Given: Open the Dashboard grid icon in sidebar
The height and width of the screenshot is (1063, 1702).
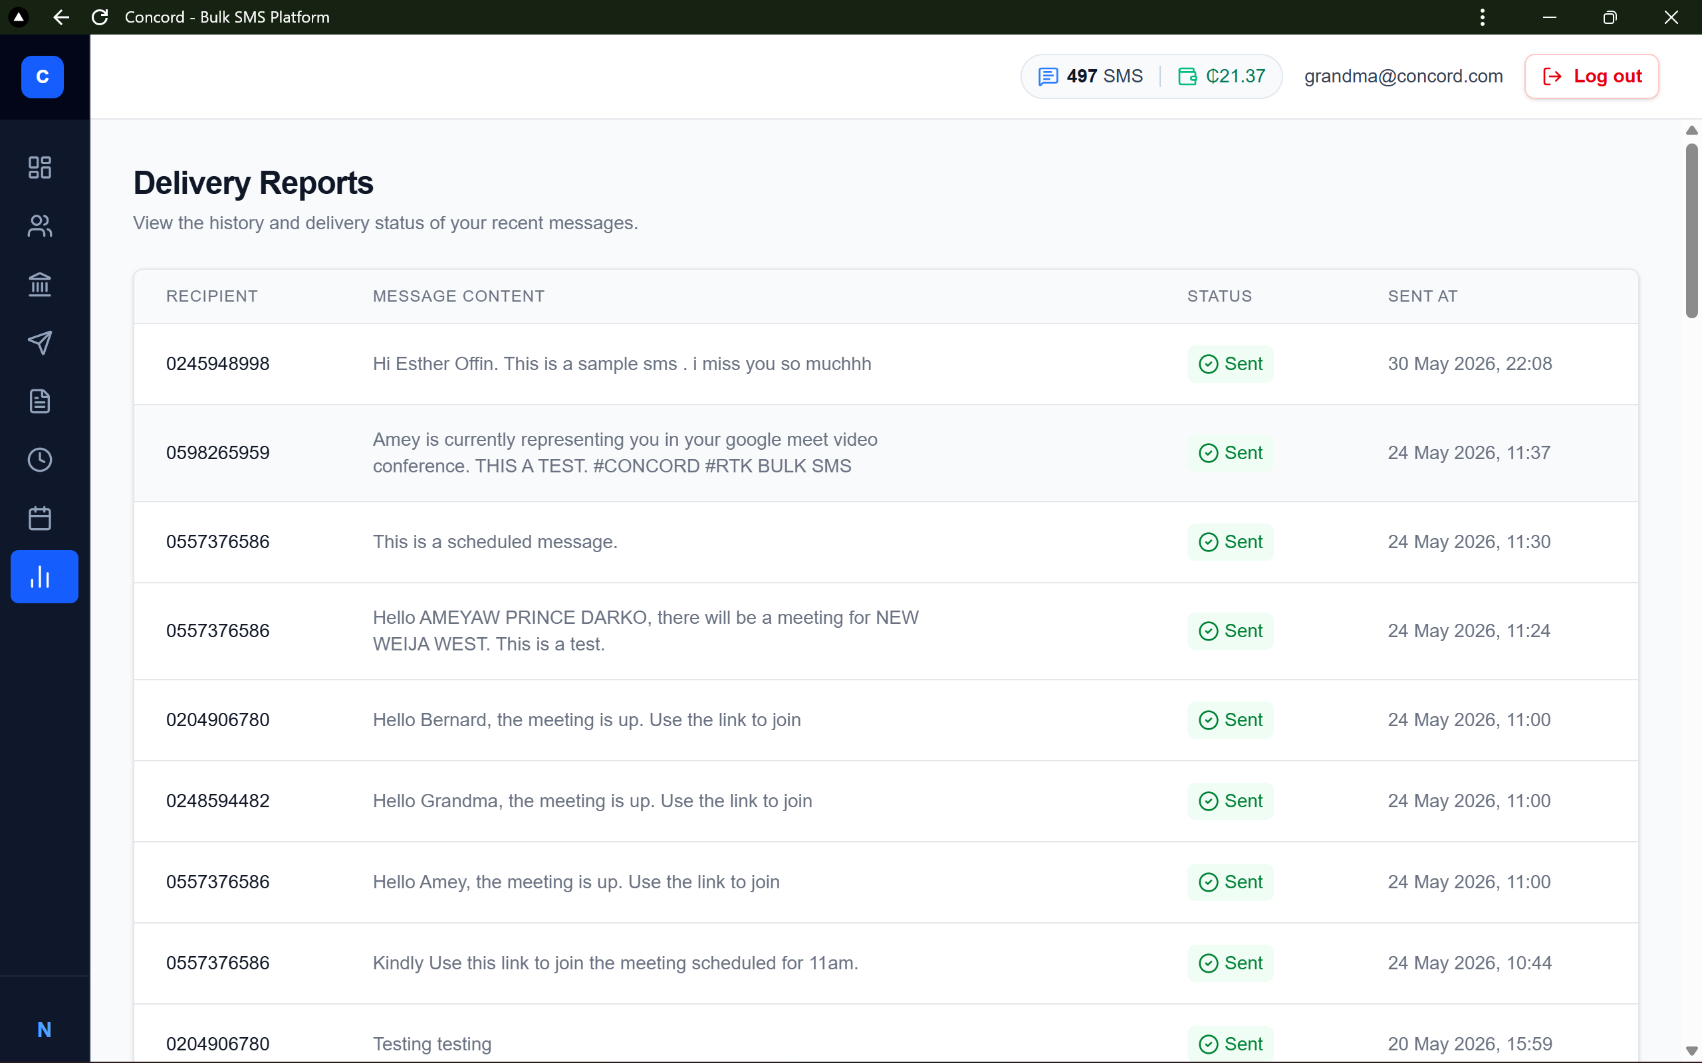Looking at the screenshot, I should coord(40,167).
